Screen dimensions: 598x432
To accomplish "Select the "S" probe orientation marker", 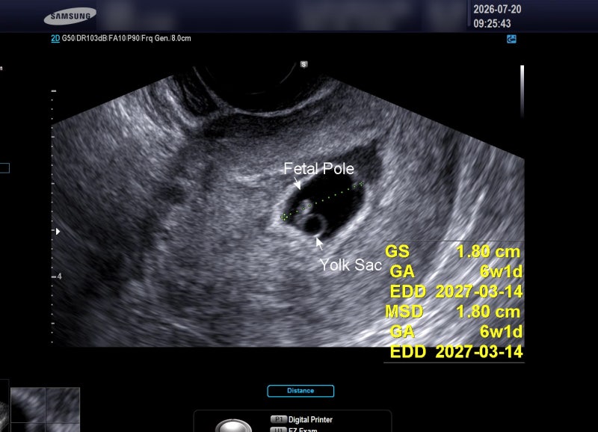I will click(303, 64).
